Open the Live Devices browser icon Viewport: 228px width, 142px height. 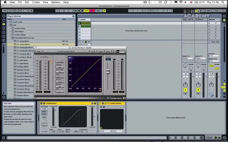coord(4,20)
